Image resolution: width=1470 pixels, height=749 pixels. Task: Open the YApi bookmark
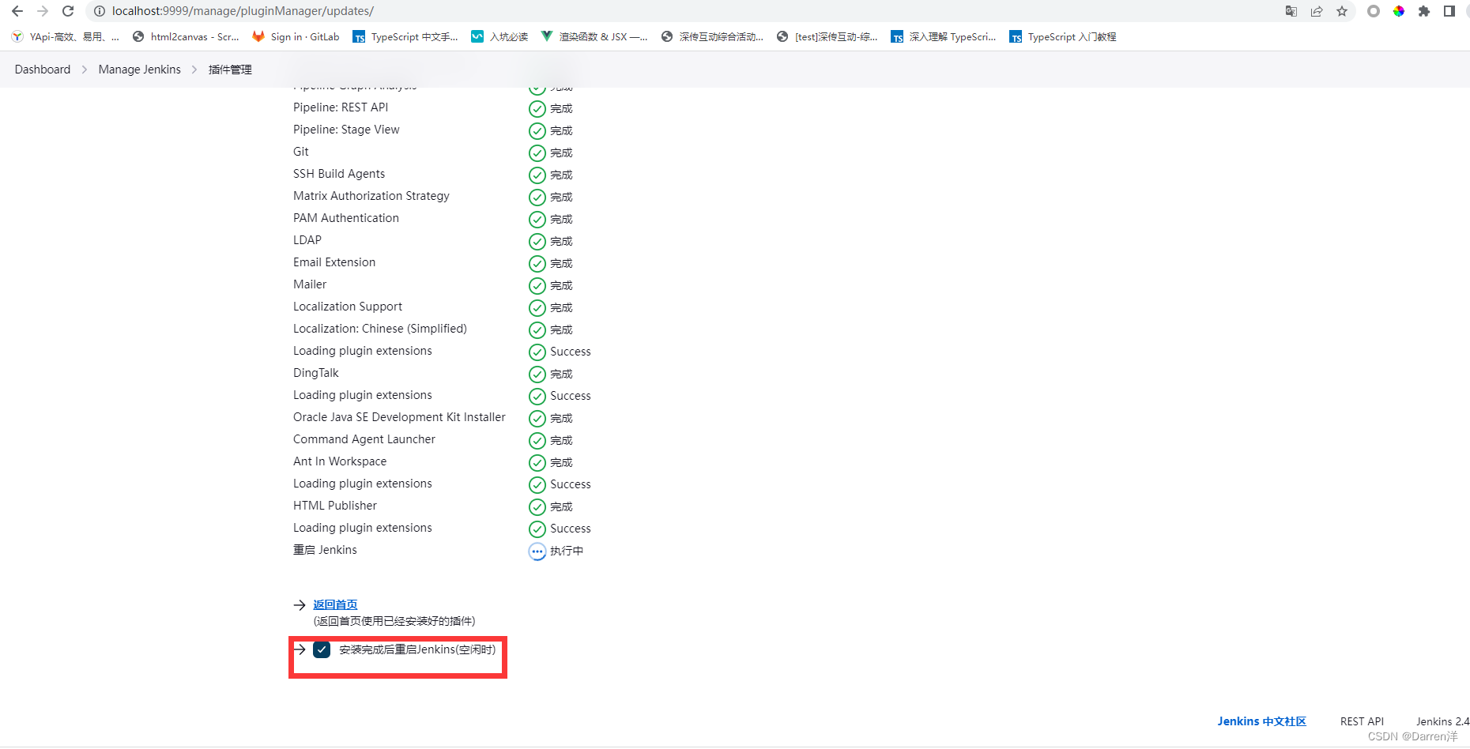[x=66, y=36]
